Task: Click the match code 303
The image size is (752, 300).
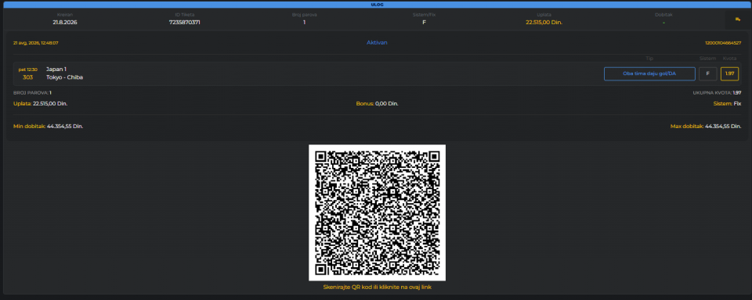Action: pyautogui.click(x=28, y=77)
